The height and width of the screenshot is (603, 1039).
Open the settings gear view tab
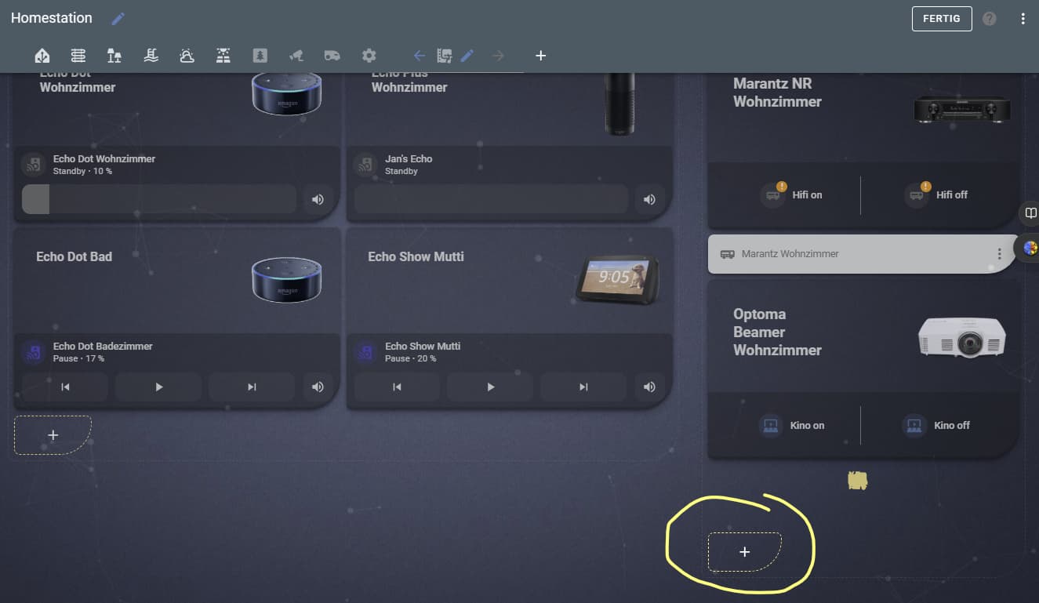click(x=369, y=56)
